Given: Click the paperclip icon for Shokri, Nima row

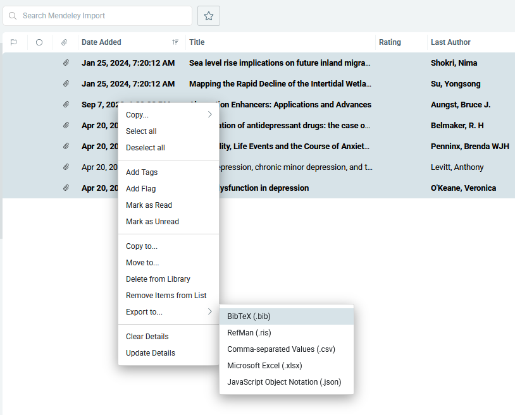Looking at the screenshot, I should click(x=65, y=63).
